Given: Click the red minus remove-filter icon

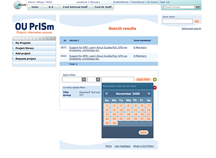Looking at the screenshot, I should [155, 88].
